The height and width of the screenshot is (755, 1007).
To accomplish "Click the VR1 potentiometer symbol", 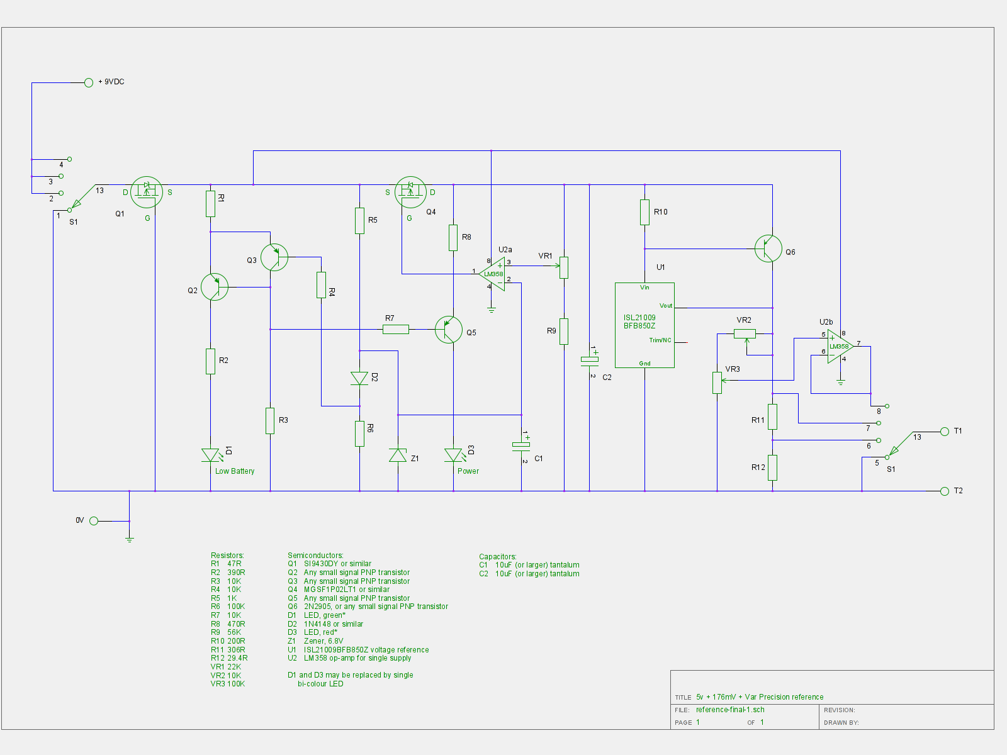I will click(564, 267).
